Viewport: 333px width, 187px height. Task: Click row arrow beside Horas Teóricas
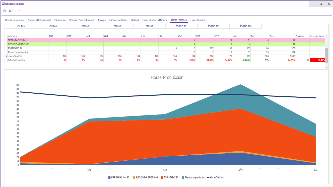coord(6,56)
